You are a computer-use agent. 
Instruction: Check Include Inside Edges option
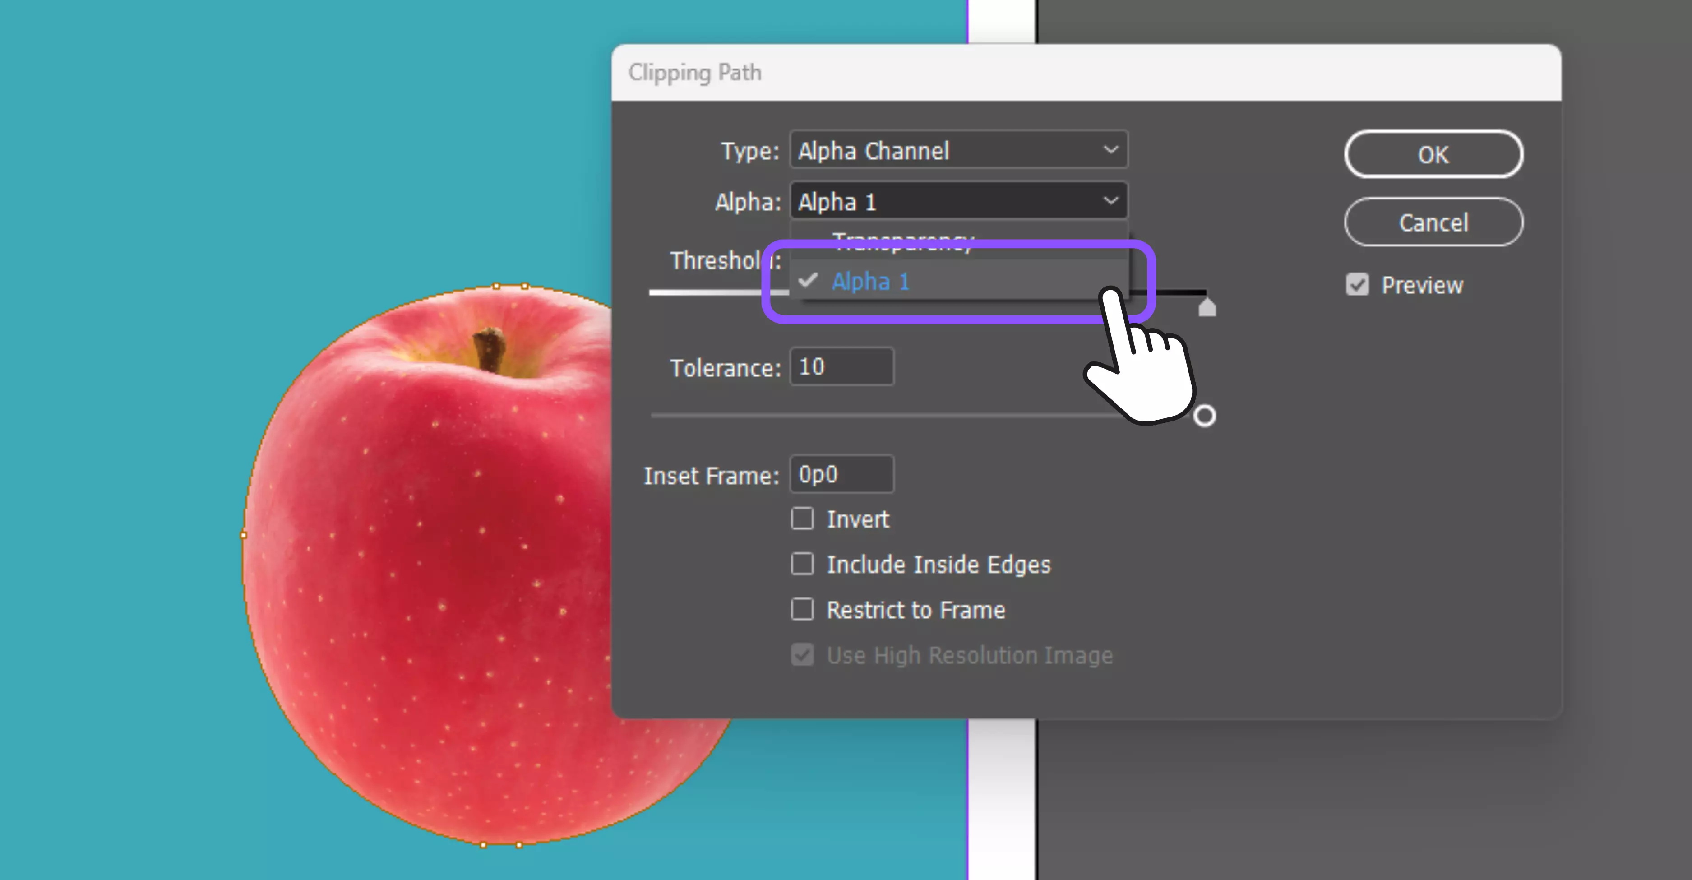[802, 564]
